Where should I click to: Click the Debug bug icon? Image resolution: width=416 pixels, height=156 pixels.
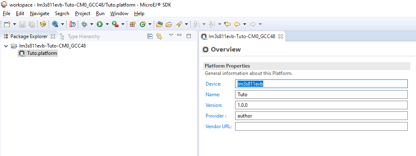[x=85, y=24]
